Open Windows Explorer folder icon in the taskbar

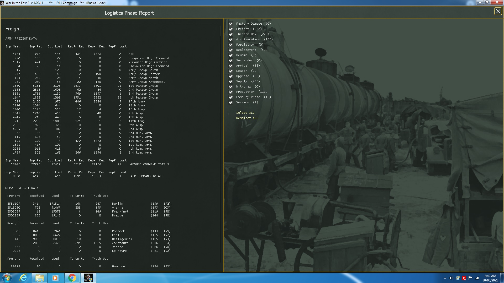coord(39,278)
